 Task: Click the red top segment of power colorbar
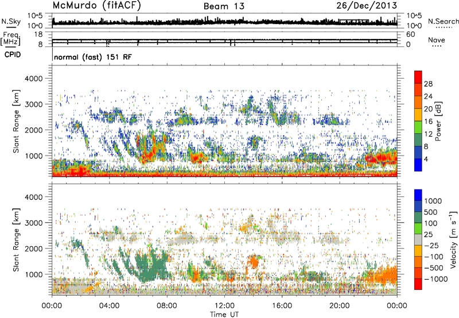point(418,77)
